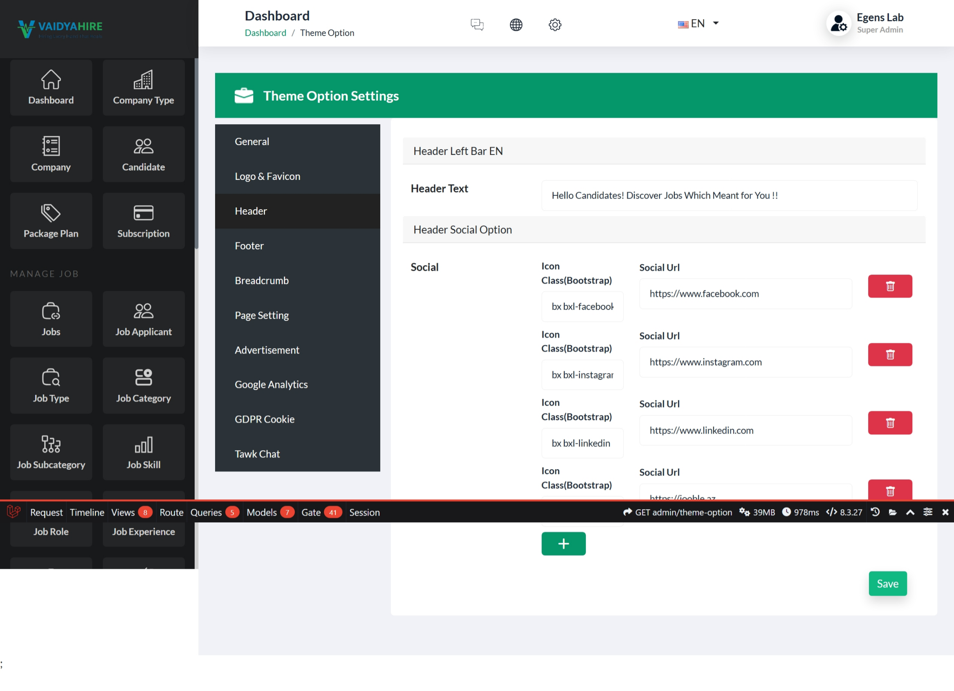
Task: Open the debugbar folder icon
Action: (x=893, y=512)
